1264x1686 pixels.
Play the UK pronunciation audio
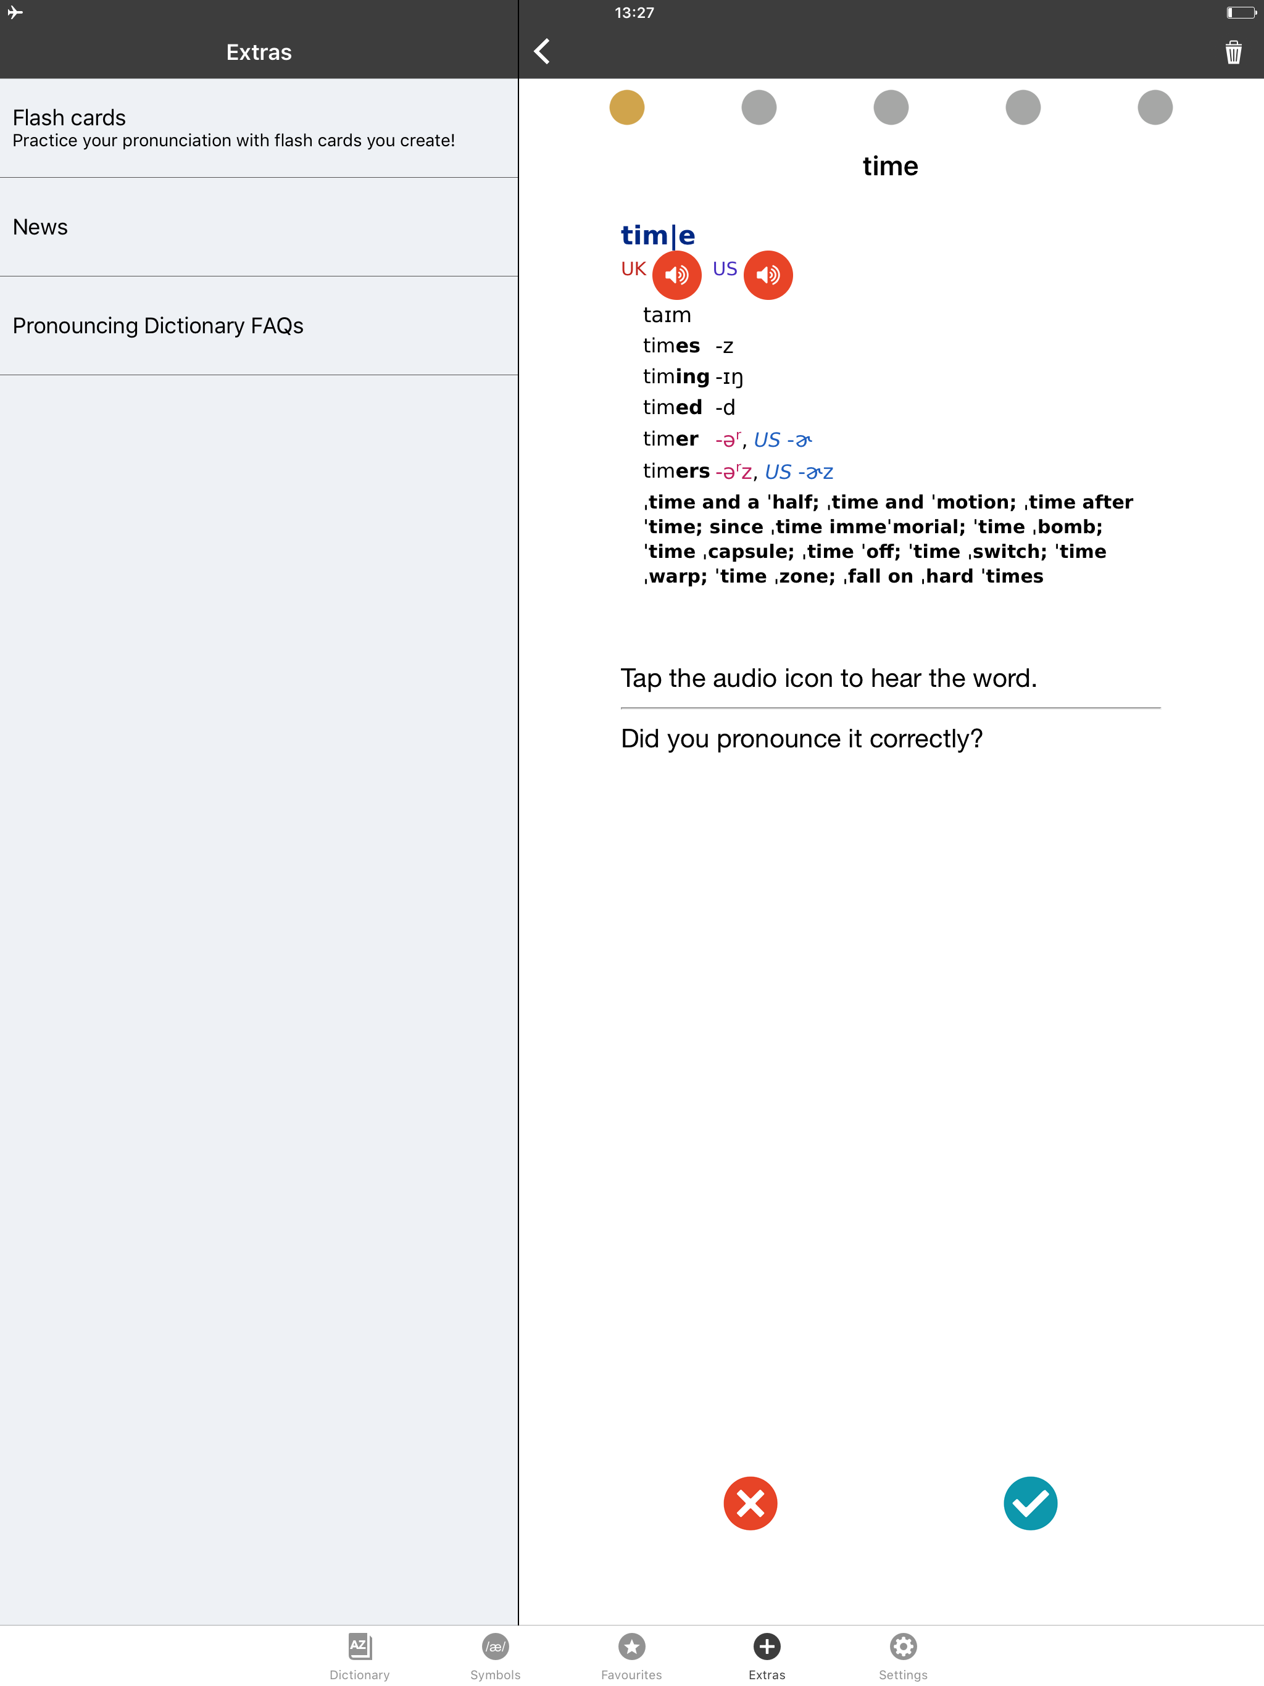(676, 275)
